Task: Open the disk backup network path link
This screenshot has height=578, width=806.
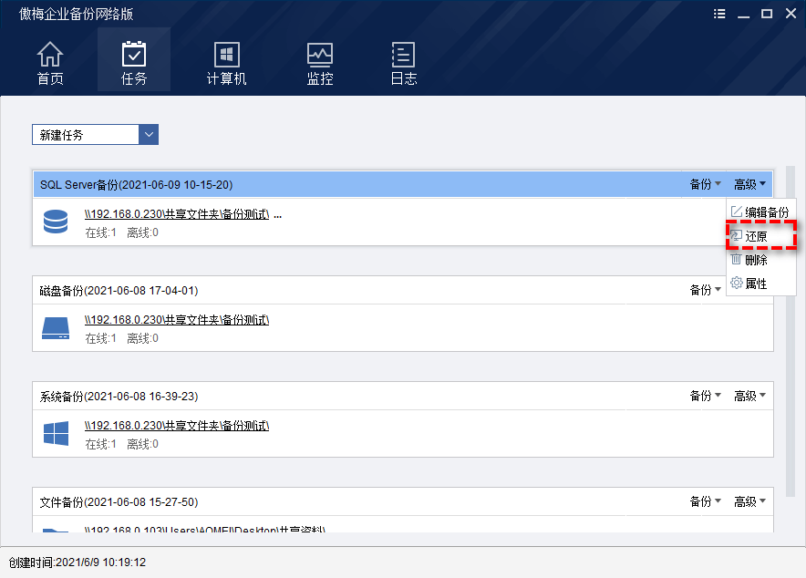Action: 177,320
